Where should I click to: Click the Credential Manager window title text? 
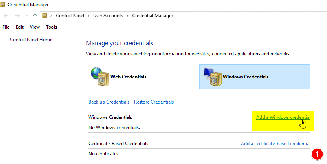[x=28, y=5]
